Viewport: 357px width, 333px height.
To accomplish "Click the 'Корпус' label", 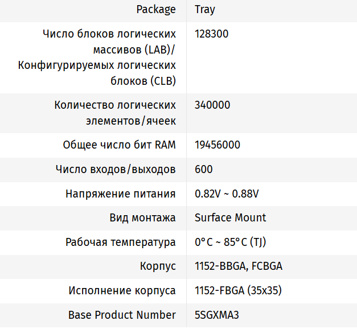I will 158,266.
